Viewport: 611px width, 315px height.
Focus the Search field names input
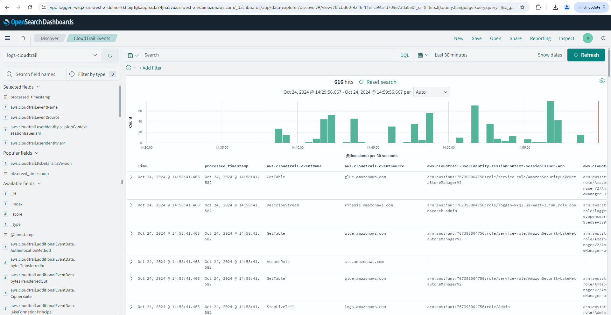pos(34,74)
